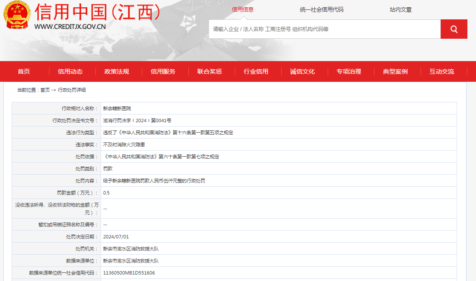Click the red search magnifier button
The width and height of the screenshot is (476, 281).
tap(454, 29)
